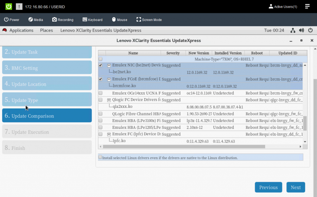Image resolution: width=317 pixels, height=197 pixels.
Task: Click the clock showing Tue 00:24
Action: pyautogui.click(x=274, y=30)
